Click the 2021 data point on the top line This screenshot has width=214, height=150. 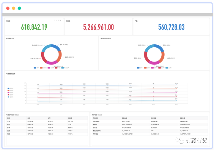176,85
